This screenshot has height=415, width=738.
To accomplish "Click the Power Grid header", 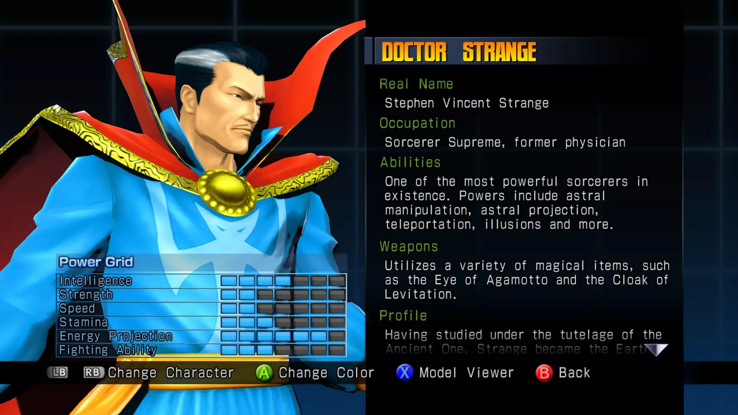I will (96, 262).
